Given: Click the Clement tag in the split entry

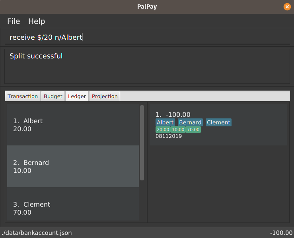Looking at the screenshot, I should tap(218, 122).
